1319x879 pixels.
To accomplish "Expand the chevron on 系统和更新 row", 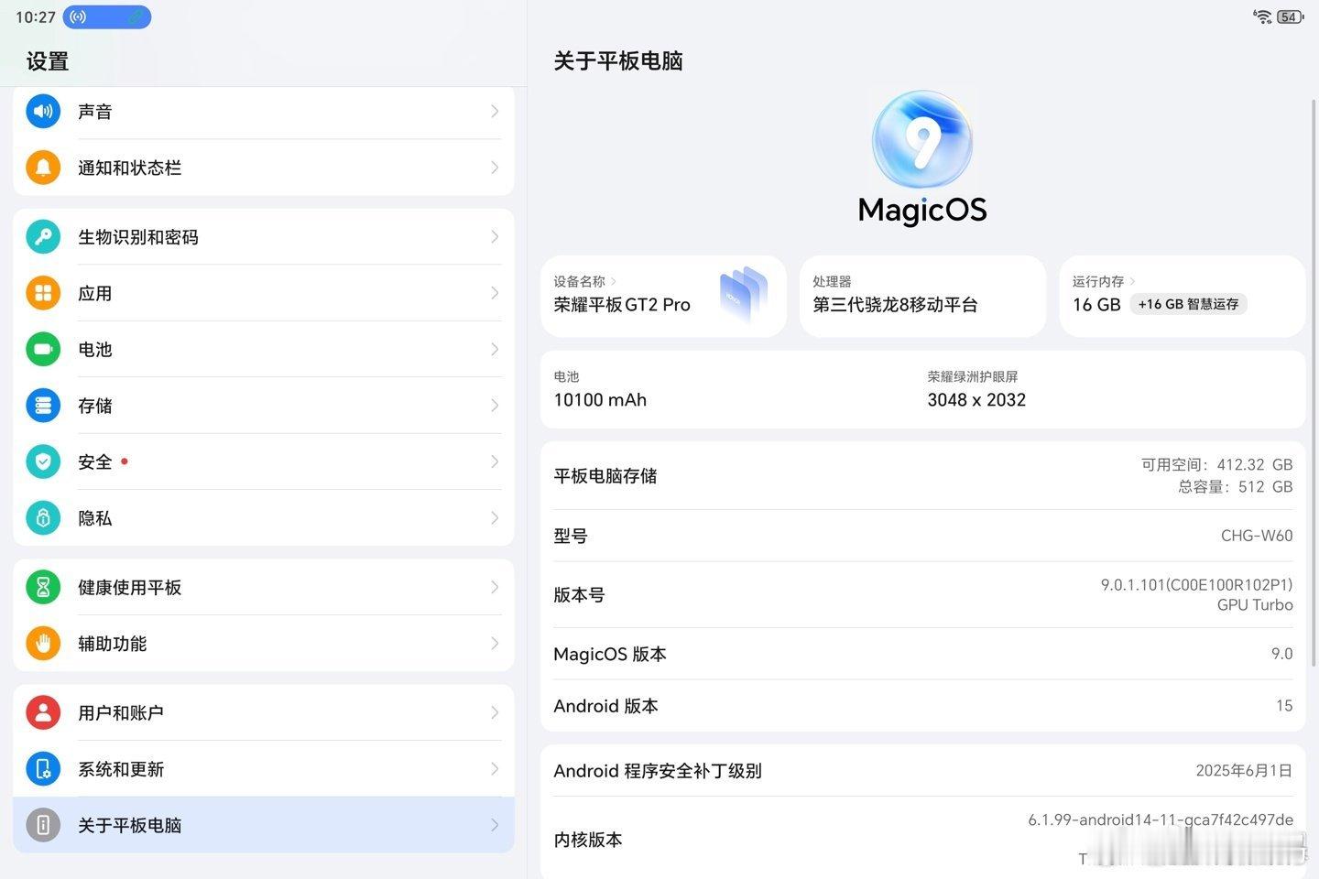I will click(x=495, y=769).
